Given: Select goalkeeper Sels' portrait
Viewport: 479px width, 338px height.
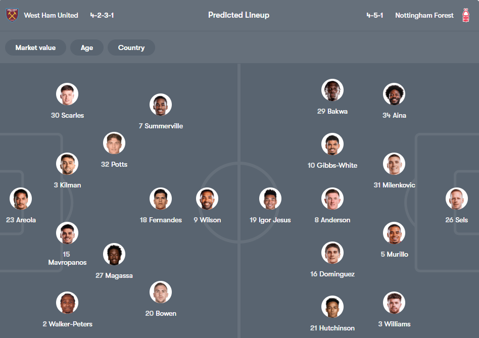Looking at the screenshot, I should click(x=456, y=199).
